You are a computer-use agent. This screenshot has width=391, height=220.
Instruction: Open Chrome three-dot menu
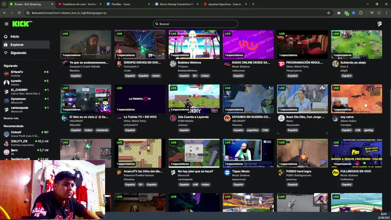click(x=387, y=13)
